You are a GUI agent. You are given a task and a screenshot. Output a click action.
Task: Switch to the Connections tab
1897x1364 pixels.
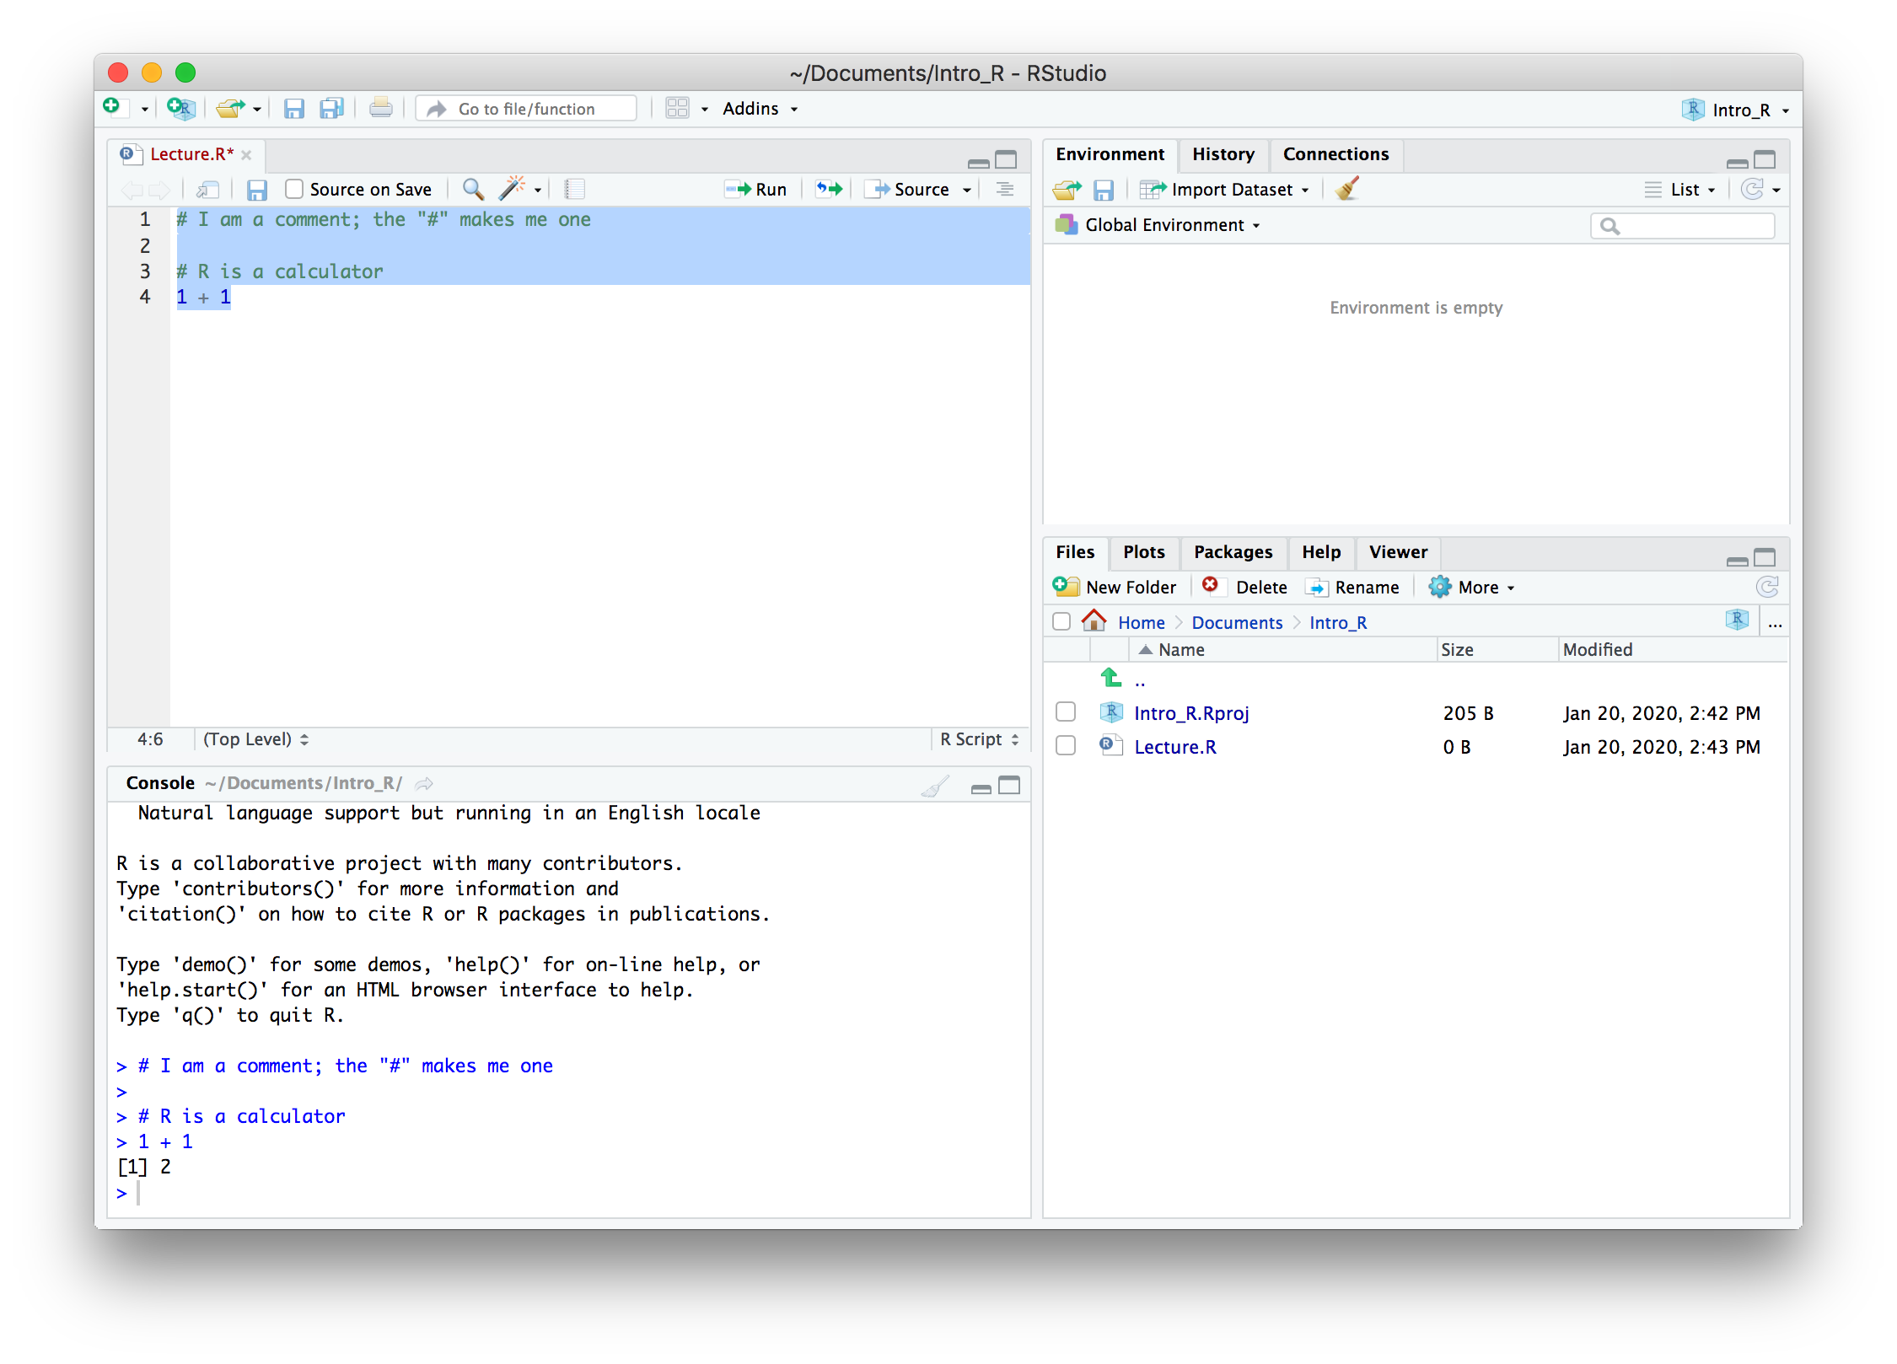pos(1335,154)
